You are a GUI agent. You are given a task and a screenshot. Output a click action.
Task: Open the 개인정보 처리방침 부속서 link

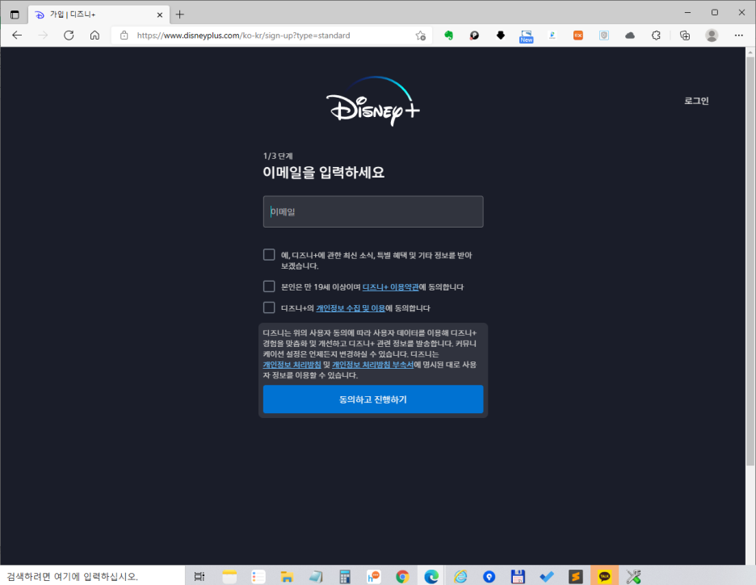pyautogui.click(x=372, y=365)
